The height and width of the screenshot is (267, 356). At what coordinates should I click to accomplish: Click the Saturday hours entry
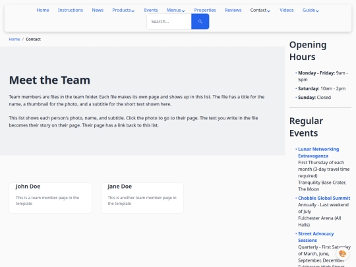[x=322, y=88]
